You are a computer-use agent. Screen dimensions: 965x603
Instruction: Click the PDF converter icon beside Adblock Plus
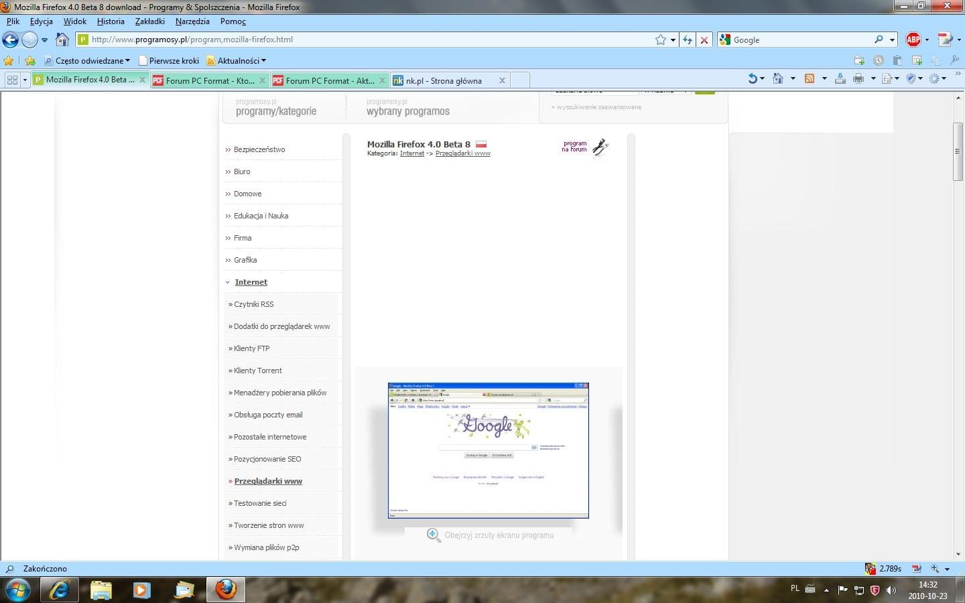944,40
